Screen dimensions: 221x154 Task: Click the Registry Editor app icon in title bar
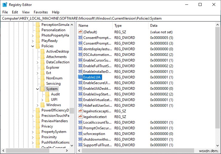[x=5, y=5]
